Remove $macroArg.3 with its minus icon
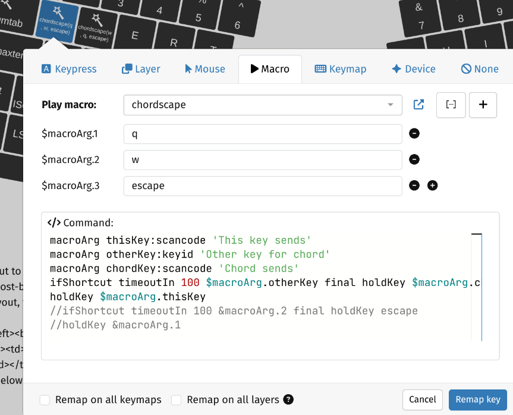This screenshot has width=513, height=415. click(415, 186)
